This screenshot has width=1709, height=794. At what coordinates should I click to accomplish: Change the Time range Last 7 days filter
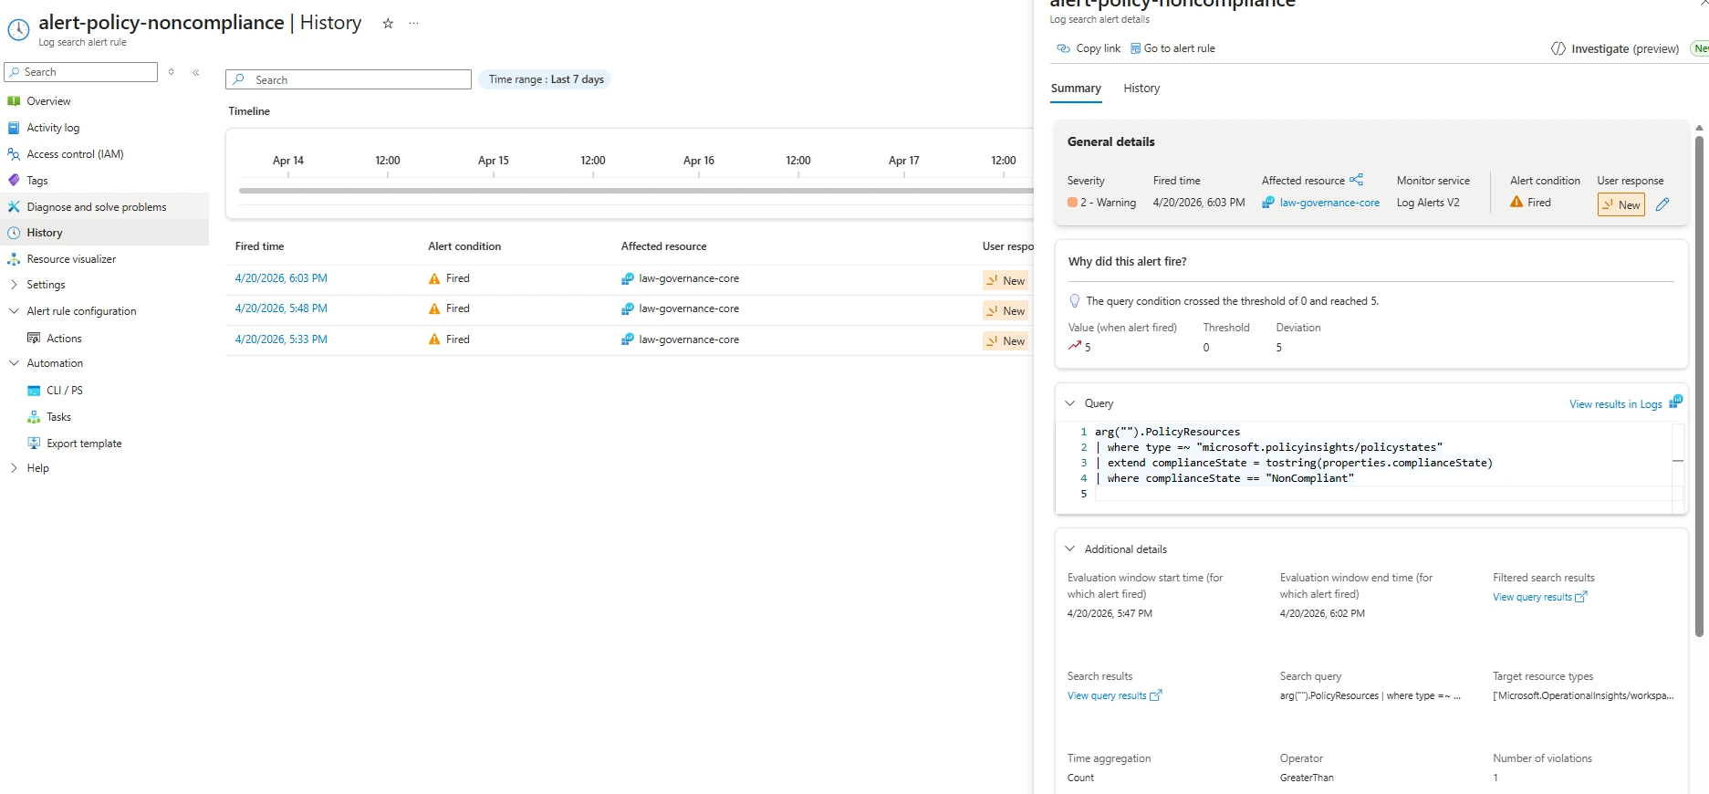(x=546, y=79)
